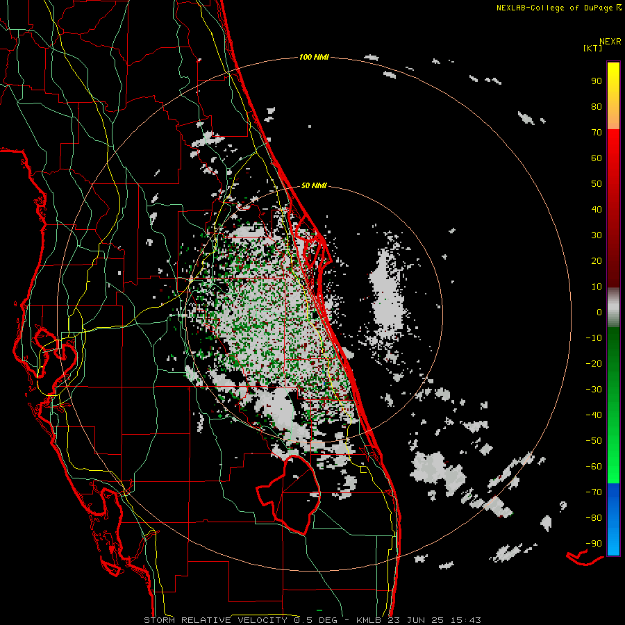This screenshot has height=625, width=625.
Task: Click the -10 knot scale label
Action: 594,338
